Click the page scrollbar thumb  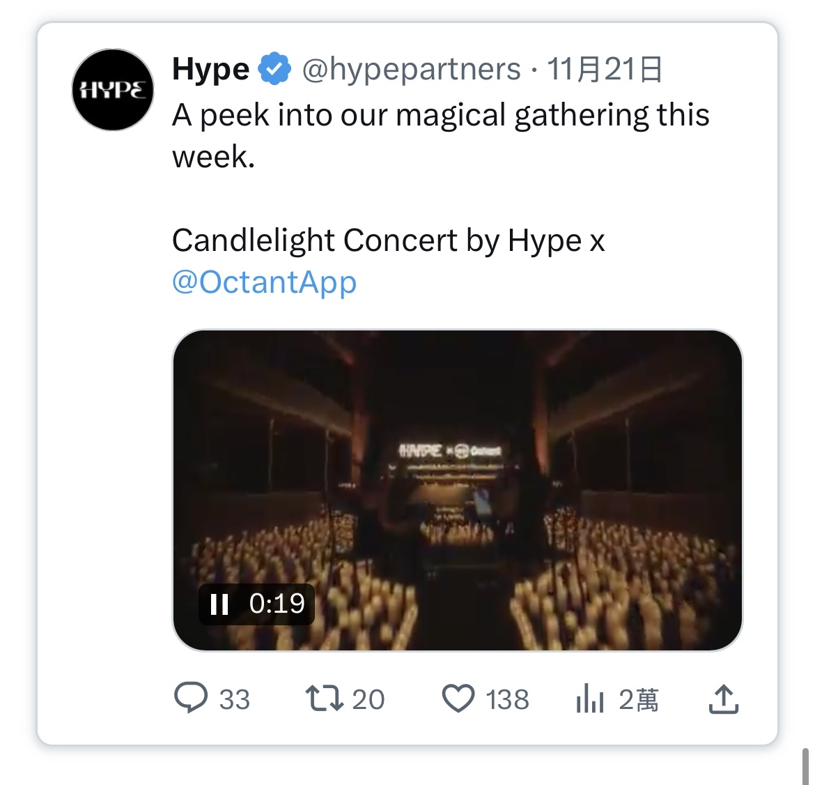coord(805,765)
